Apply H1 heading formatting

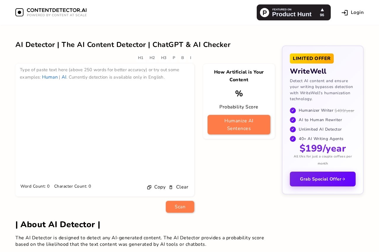click(141, 58)
